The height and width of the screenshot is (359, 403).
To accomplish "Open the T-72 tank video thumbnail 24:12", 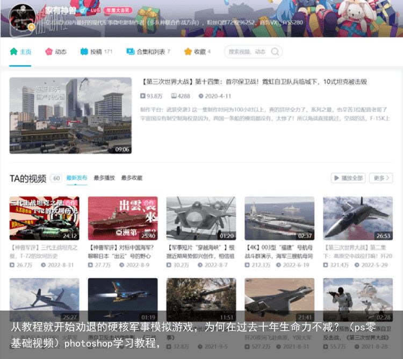I will (x=45, y=219).
